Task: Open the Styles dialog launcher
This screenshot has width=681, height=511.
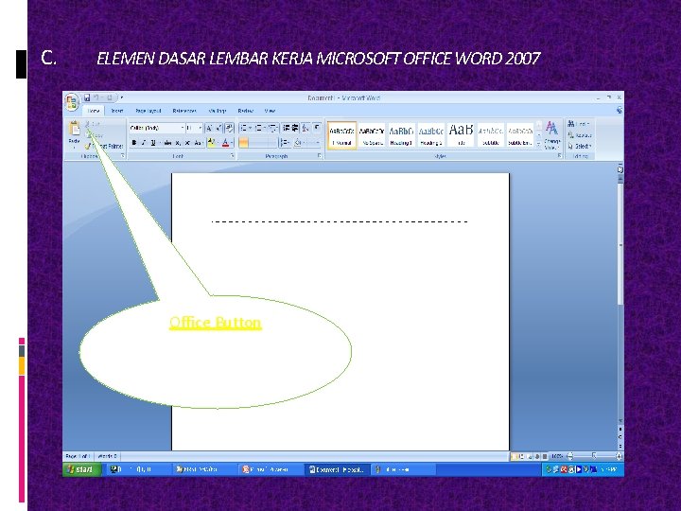Action: (559, 155)
